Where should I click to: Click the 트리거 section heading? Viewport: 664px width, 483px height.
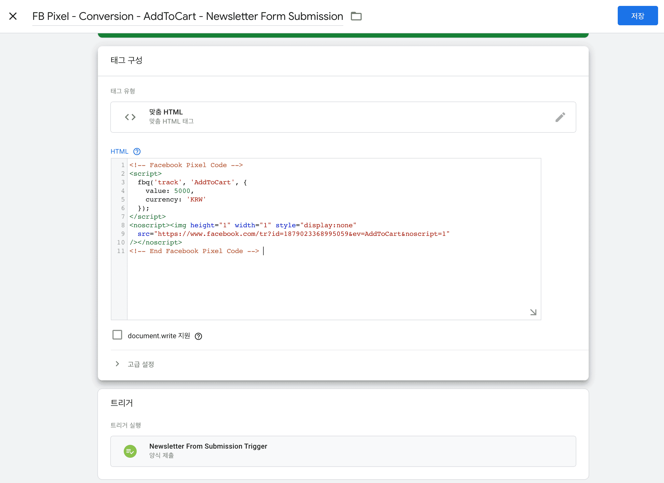click(122, 403)
